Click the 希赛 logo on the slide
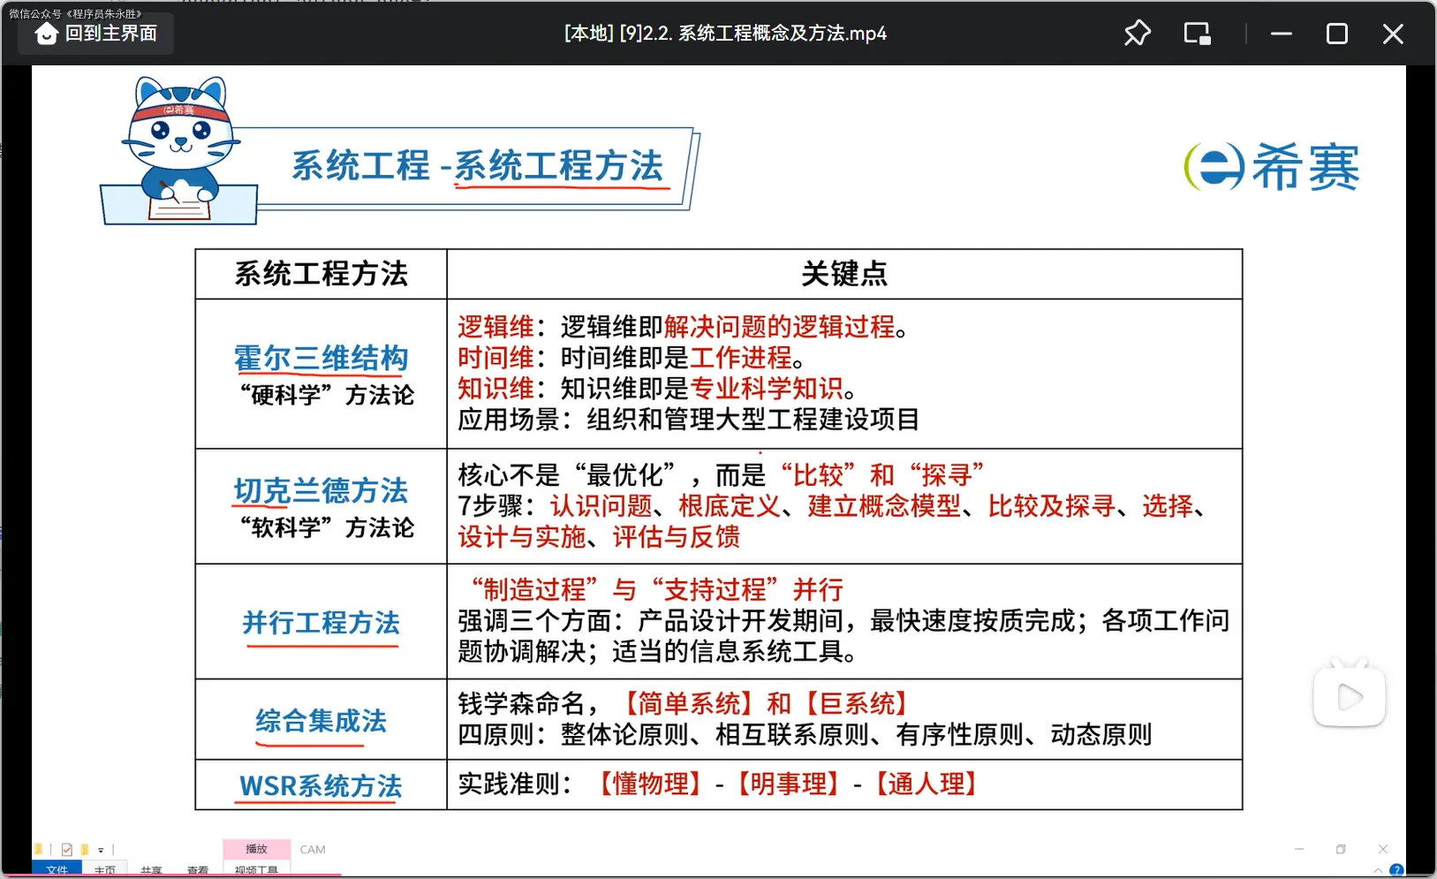 (1271, 167)
